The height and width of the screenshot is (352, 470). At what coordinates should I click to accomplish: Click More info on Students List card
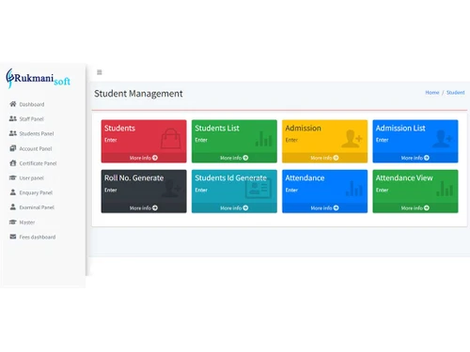pyautogui.click(x=234, y=158)
